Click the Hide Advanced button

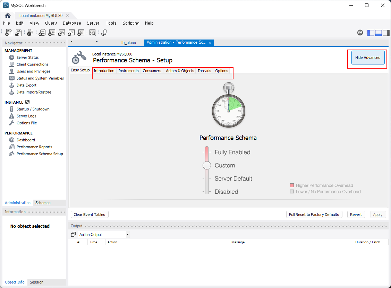[x=368, y=58]
